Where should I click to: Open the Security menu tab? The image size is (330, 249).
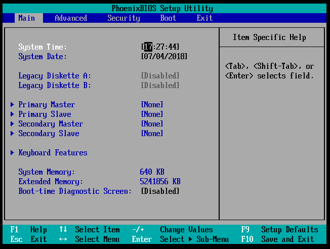123,18
